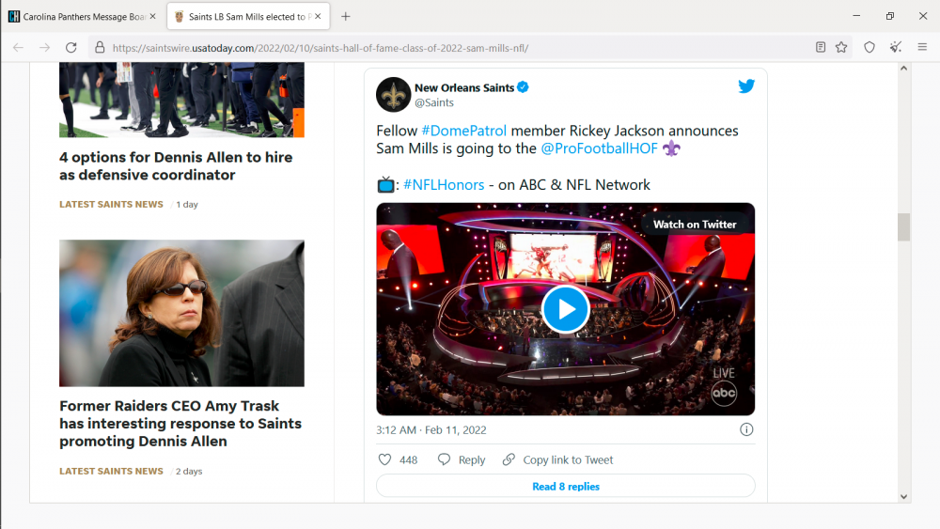Open the Firefox hamburger menu
Screen dimensions: 940x529
922,47
